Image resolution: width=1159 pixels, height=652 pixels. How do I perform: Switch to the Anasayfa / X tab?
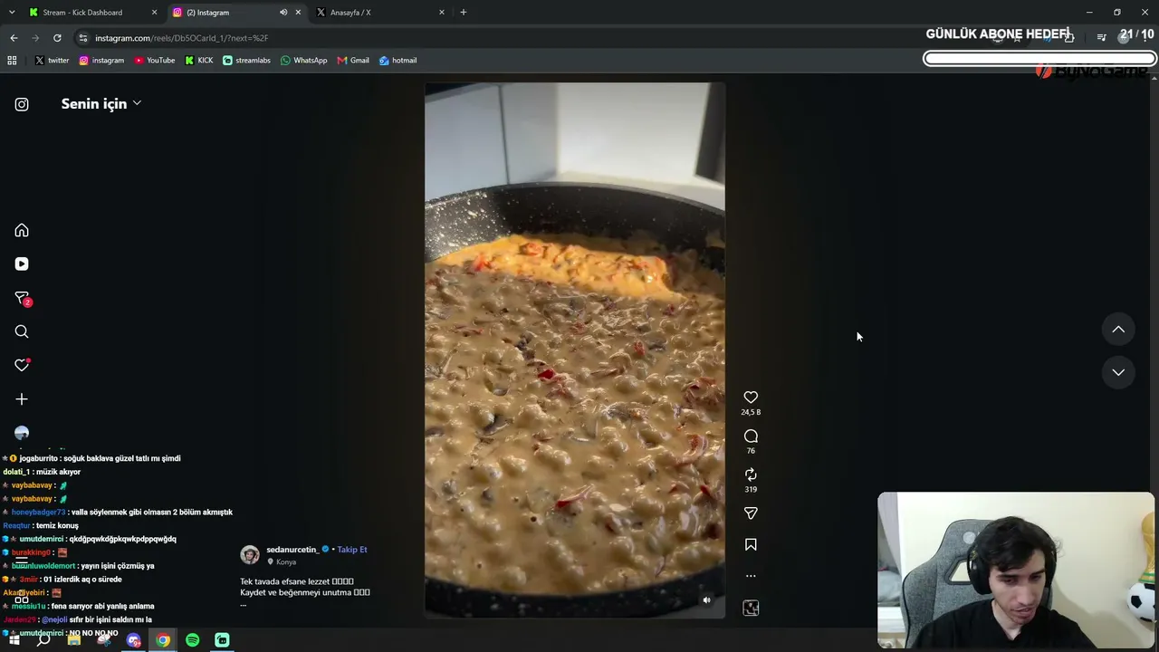tap(380, 13)
